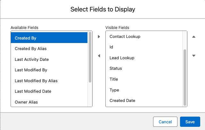Image resolution: width=205 pixels, height=130 pixels.
Task: Choose Last Activity Date option
Action: (49, 59)
